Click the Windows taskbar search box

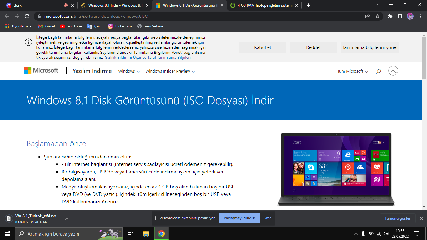tap(69, 234)
